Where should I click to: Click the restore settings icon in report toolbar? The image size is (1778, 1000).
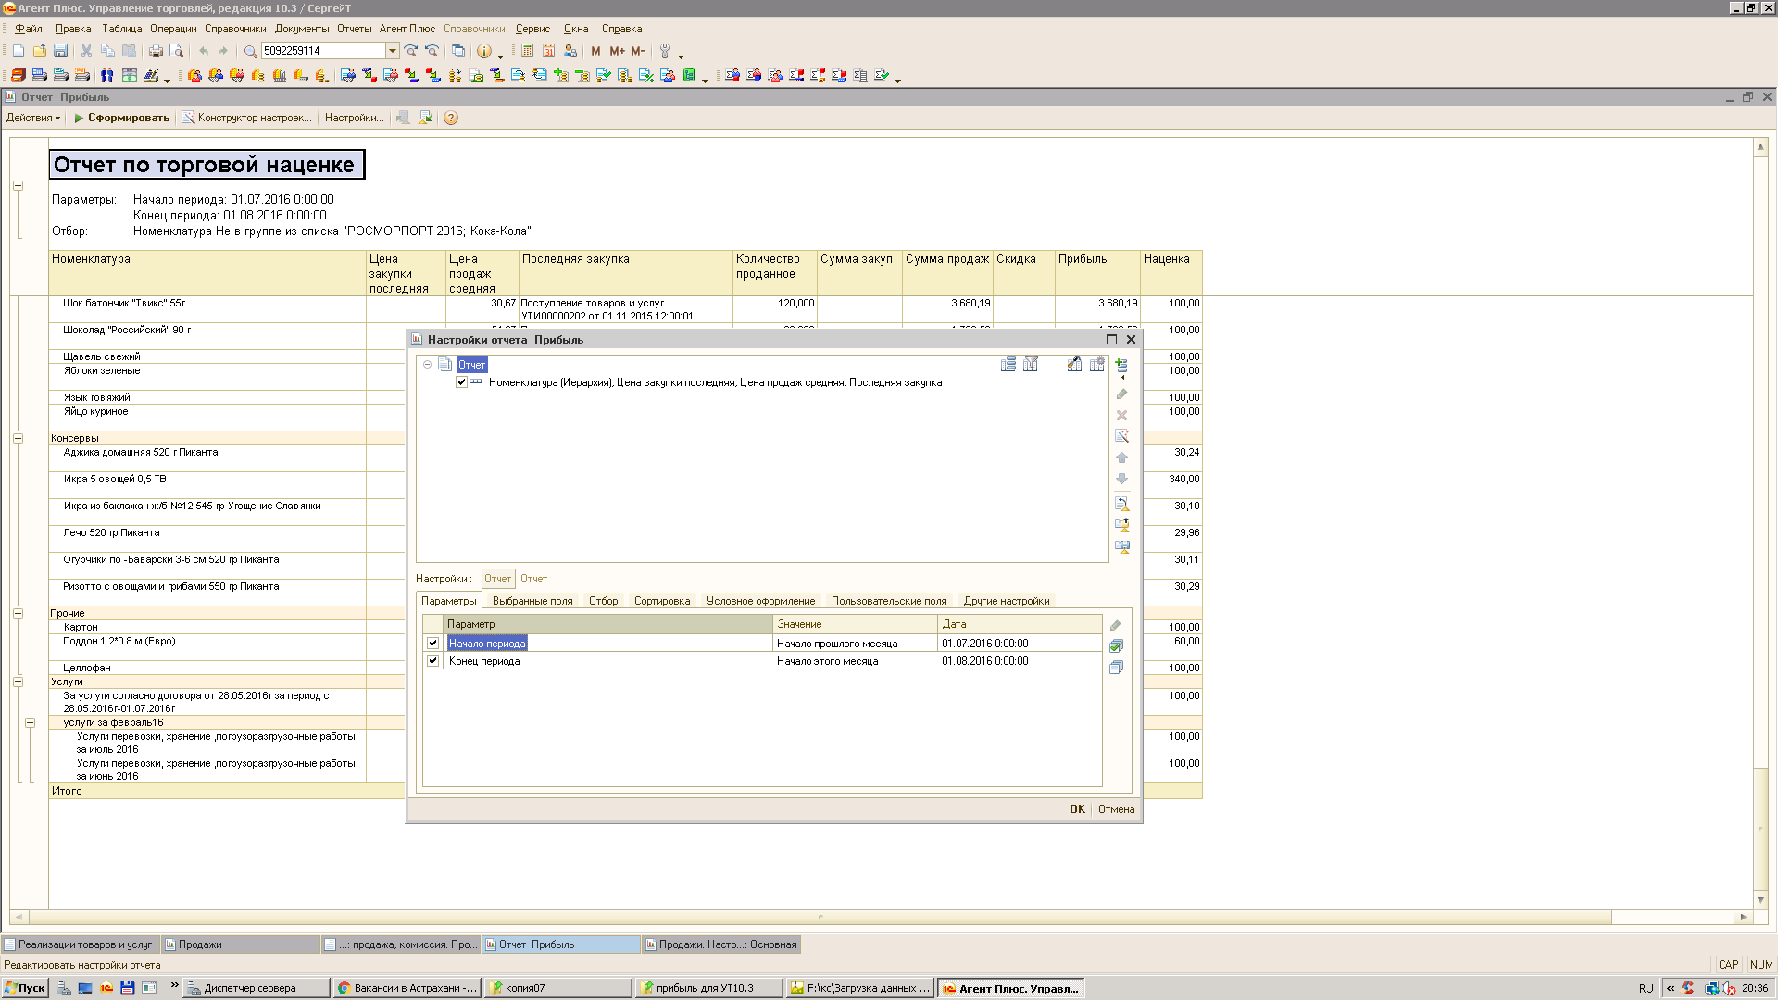point(403,118)
